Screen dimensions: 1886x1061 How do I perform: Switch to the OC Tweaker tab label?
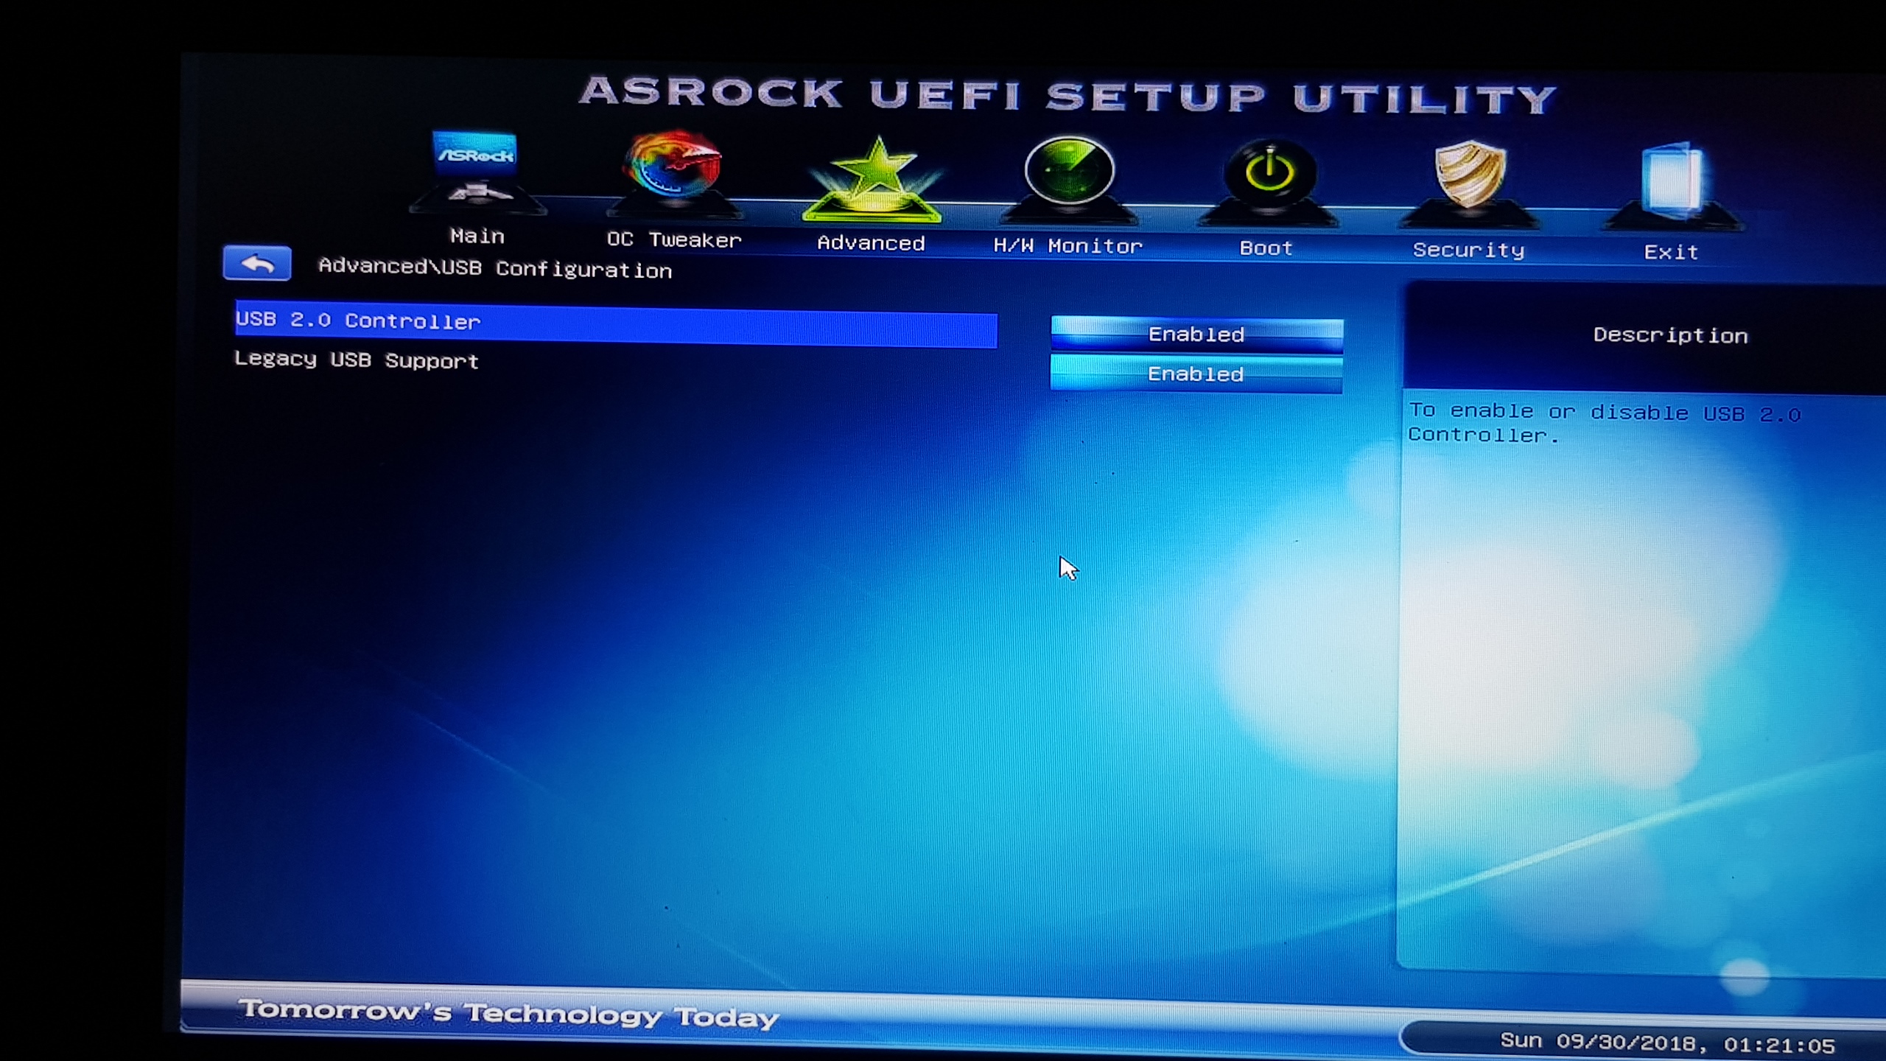click(673, 240)
